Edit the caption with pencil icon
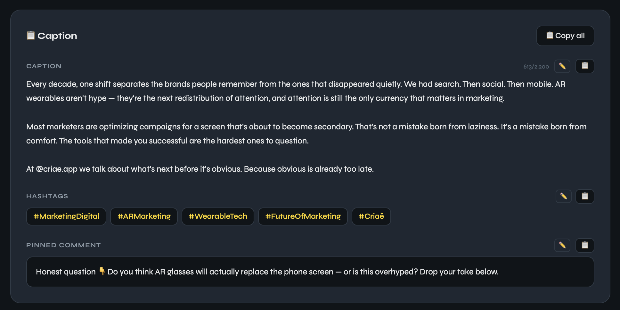Viewport: 620px width, 310px height. coord(562,66)
